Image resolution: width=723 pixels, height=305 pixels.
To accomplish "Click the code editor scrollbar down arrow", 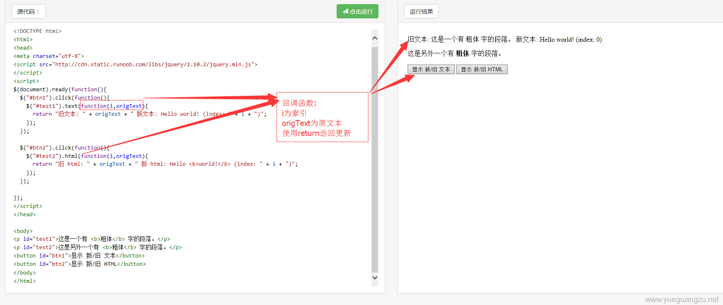I will pyautogui.click(x=375, y=277).
